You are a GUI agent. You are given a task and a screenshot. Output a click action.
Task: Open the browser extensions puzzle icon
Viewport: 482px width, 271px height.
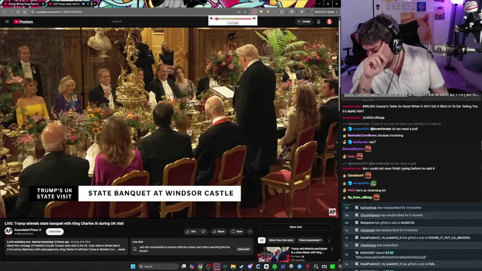pyautogui.click(x=281, y=12)
